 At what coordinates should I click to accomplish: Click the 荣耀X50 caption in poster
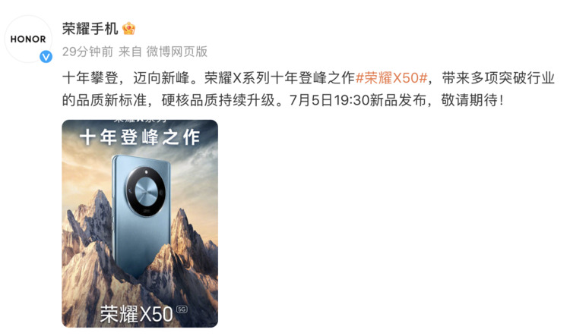[x=136, y=313]
